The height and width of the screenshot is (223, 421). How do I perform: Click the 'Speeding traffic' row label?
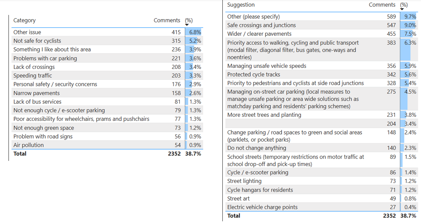(33, 75)
